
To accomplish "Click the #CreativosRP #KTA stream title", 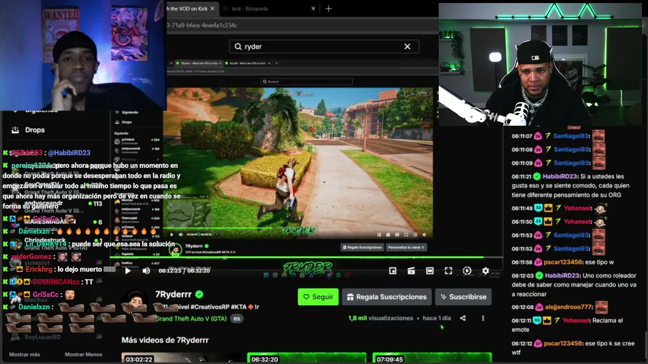I will pyautogui.click(x=206, y=307).
